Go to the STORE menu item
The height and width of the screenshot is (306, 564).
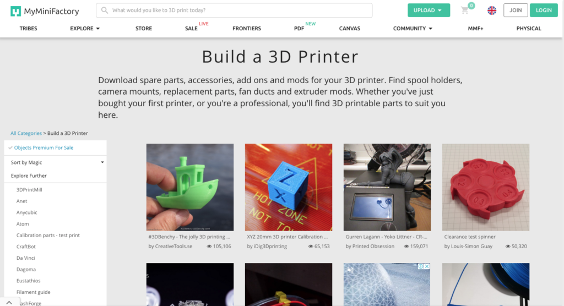pos(144,29)
